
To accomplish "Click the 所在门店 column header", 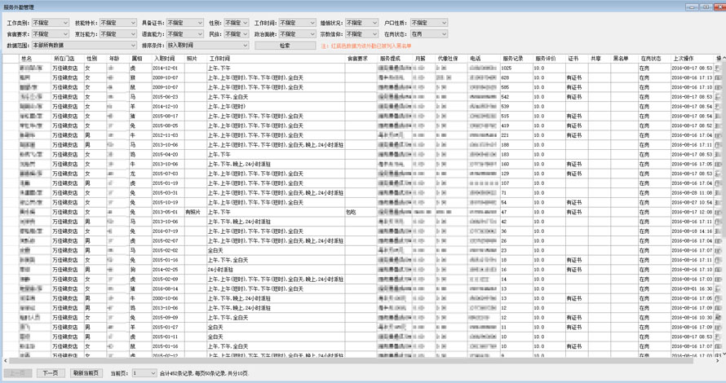I will click(x=64, y=59).
